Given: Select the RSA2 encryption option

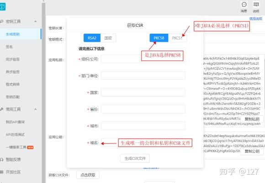Looking at the screenshot, I should [92, 38].
